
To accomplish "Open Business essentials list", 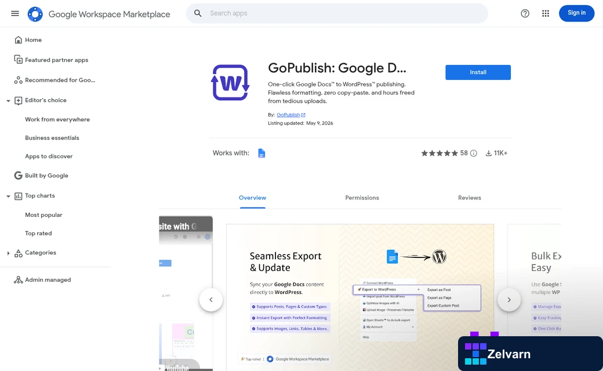I will [52, 138].
